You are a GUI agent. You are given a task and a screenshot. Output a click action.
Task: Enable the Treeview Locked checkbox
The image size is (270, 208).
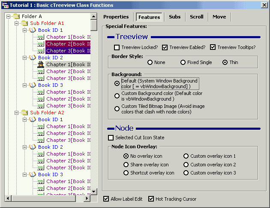(x=117, y=47)
